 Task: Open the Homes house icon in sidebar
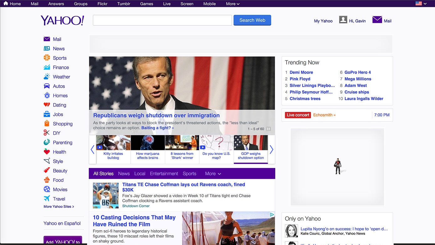(x=47, y=95)
